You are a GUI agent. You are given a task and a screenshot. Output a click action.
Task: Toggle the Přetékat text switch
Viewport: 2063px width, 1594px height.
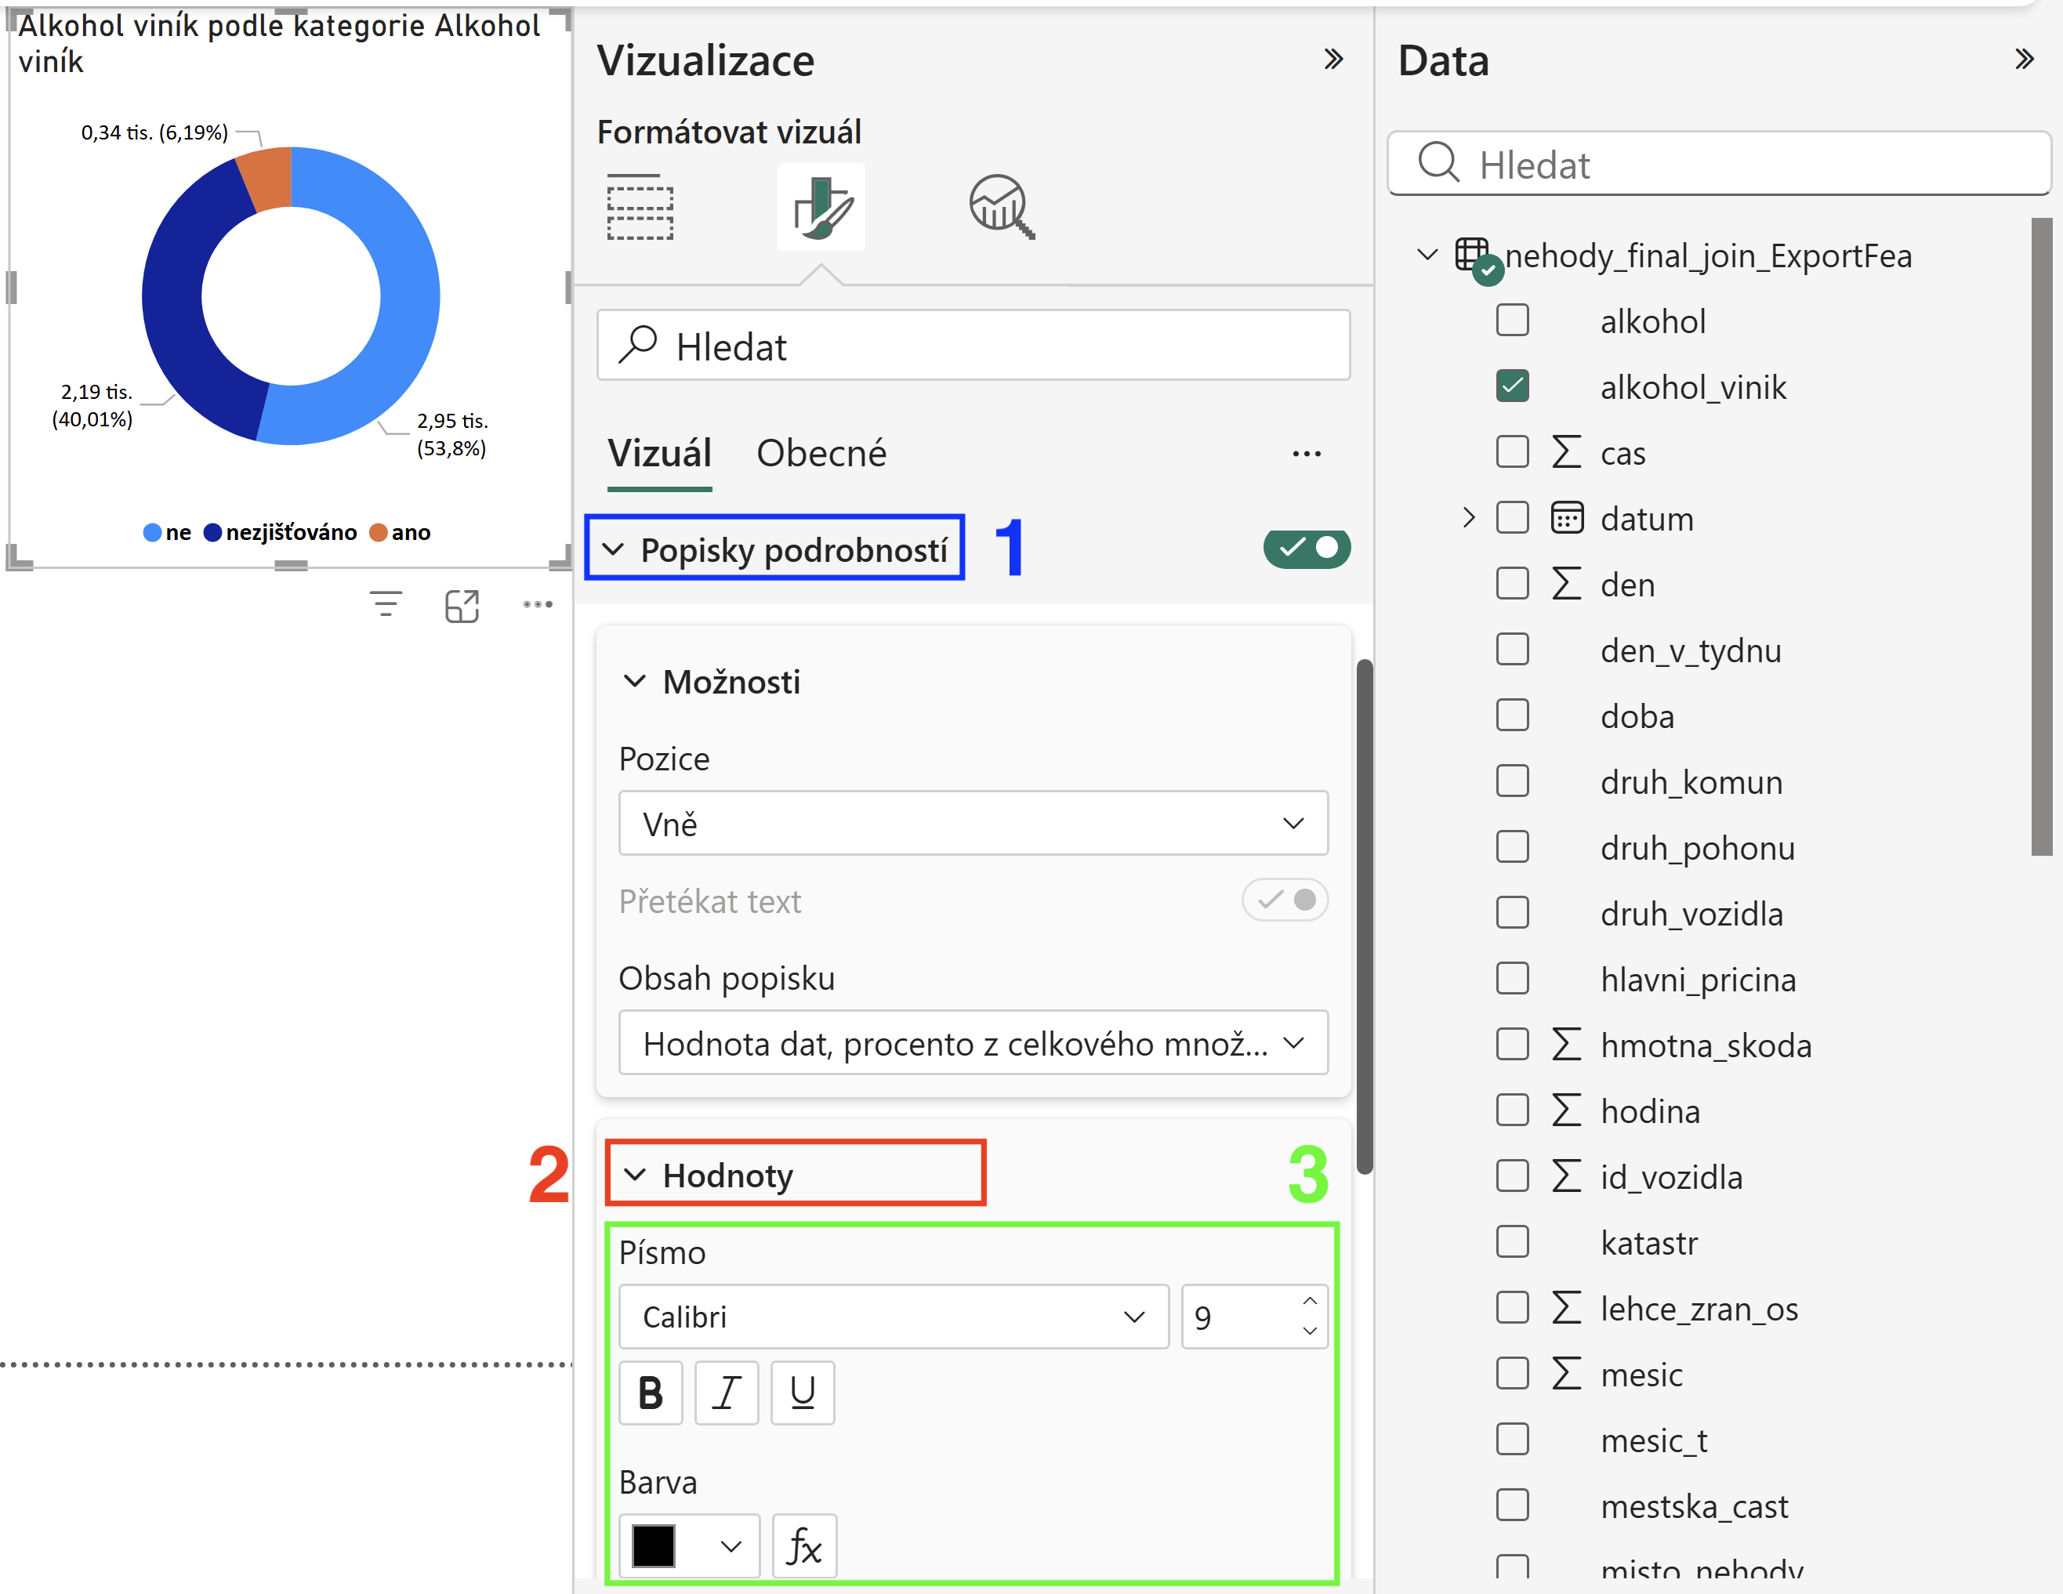point(1285,900)
